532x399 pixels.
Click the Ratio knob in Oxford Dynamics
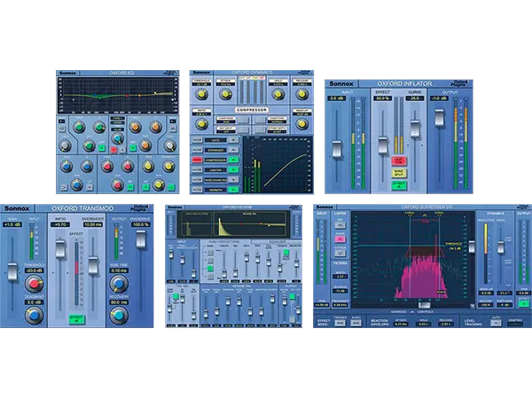(201, 124)
